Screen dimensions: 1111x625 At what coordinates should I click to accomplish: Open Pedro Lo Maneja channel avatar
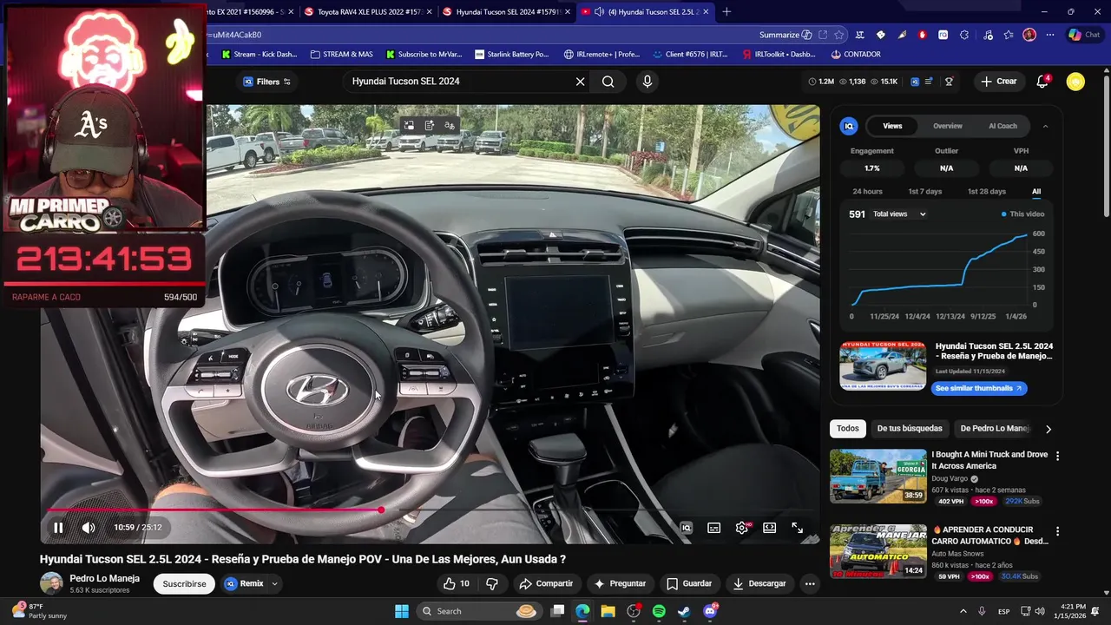51,583
